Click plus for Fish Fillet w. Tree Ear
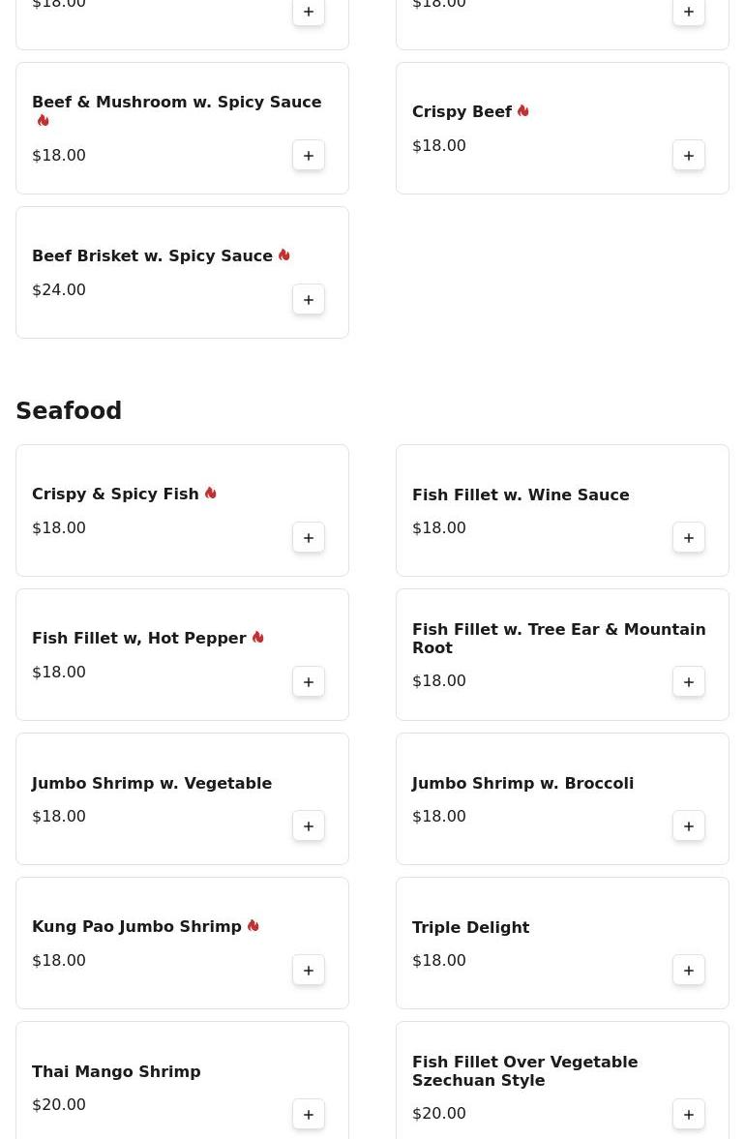Image resolution: width=745 pixels, height=1139 pixels. click(x=689, y=682)
